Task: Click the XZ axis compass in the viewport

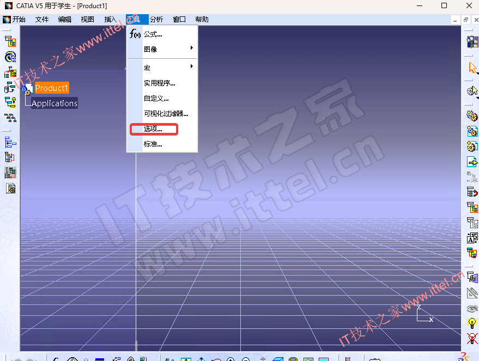Action: click(x=425, y=314)
